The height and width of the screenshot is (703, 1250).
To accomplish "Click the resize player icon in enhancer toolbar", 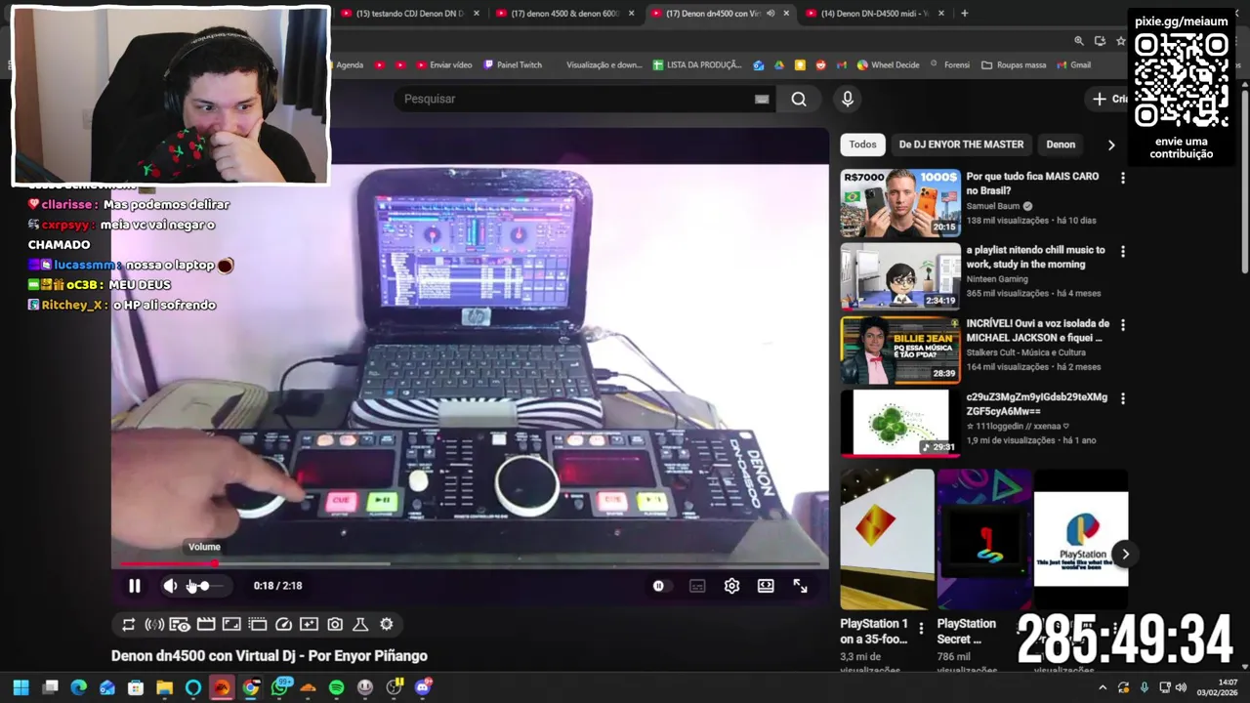I will (231, 624).
